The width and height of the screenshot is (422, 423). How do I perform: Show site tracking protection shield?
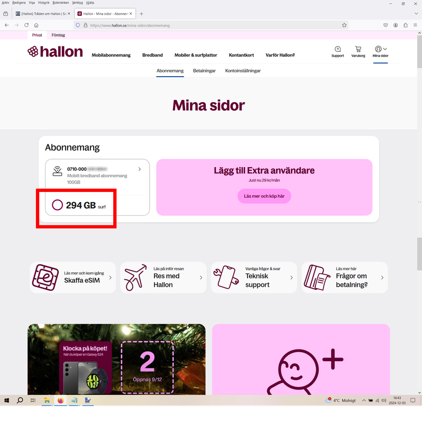point(78,25)
